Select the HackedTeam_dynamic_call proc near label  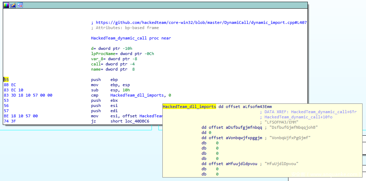point(131,38)
